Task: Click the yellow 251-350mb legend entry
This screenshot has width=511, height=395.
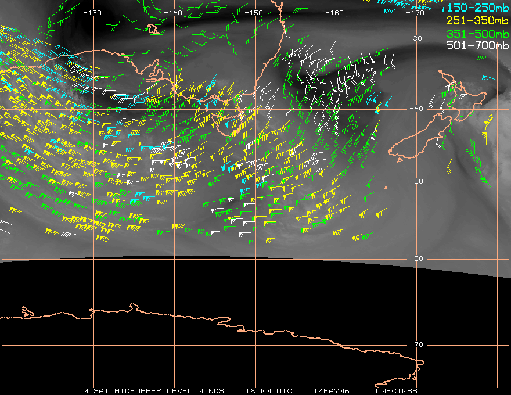Action: tap(478, 20)
